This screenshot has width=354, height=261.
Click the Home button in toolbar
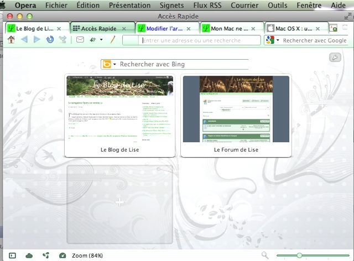pos(11,40)
